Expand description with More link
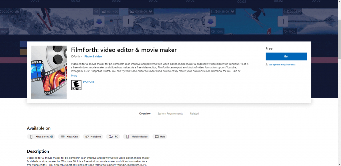 point(74,76)
